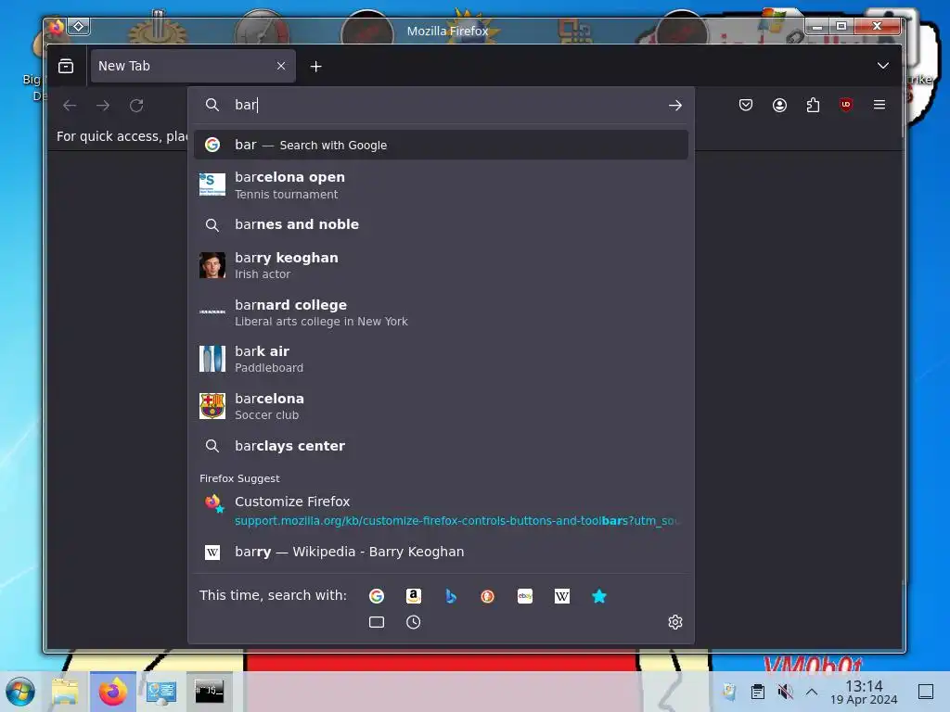The width and height of the screenshot is (950, 712).
Task: Click the Barry Keoghan photo thumbnail
Action: [212, 265]
